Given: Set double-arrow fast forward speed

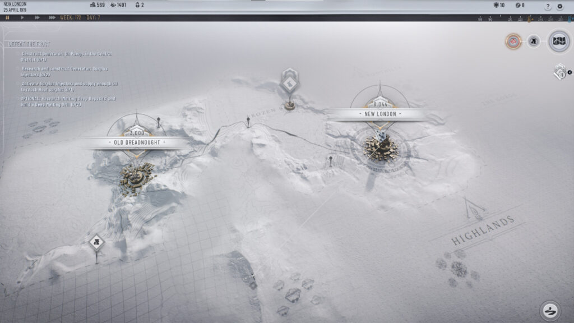Looking at the screenshot, I should 37,17.
